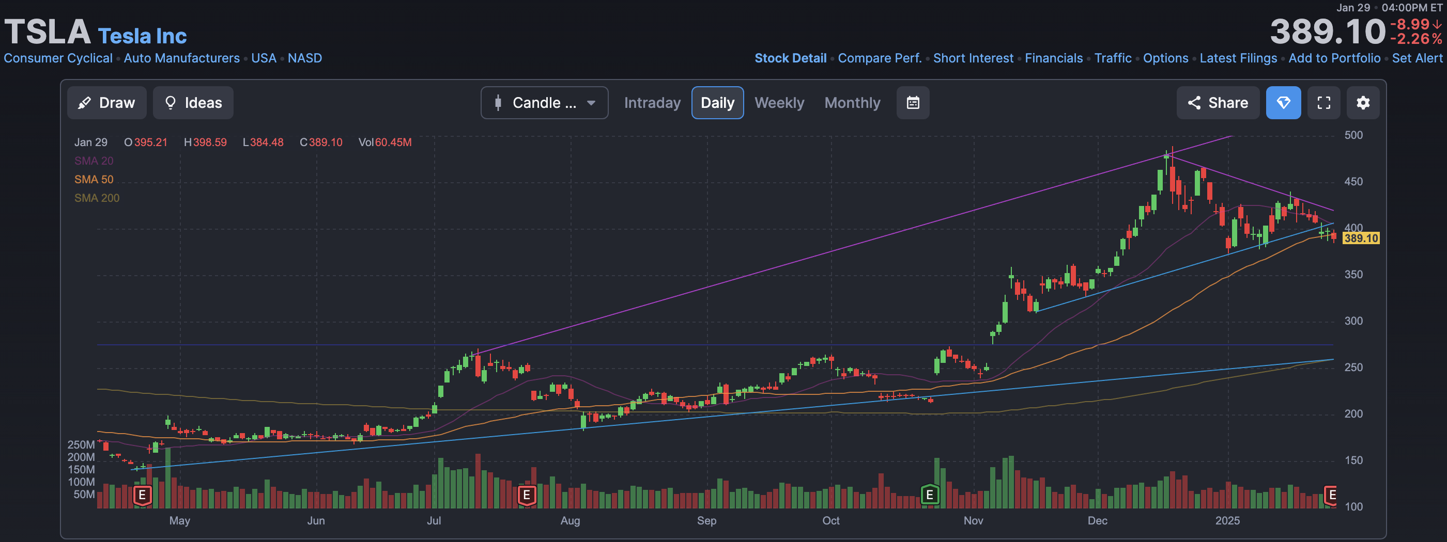Open Options link
This screenshot has width=1447, height=542.
tap(1165, 58)
